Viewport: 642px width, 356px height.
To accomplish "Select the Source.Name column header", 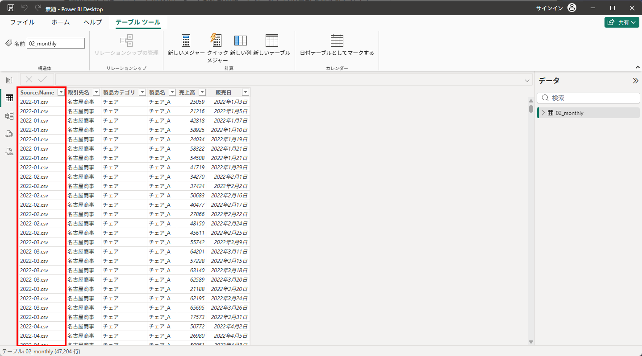I will pyautogui.click(x=37, y=92).
